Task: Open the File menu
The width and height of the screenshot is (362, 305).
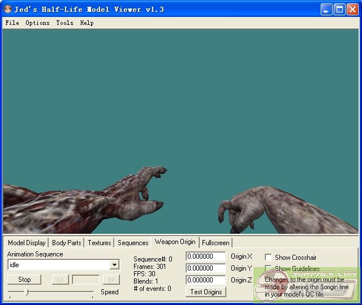Action: point(12,23)
